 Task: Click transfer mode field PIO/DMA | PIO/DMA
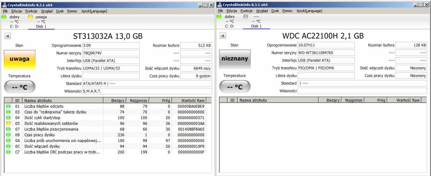[x=326, y=68]
